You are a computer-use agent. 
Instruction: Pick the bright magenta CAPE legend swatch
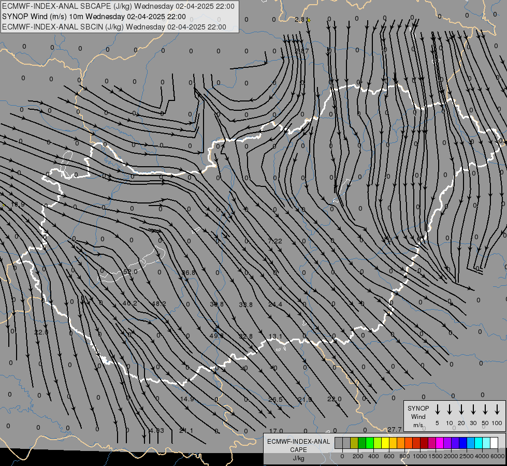pos(440,443)
